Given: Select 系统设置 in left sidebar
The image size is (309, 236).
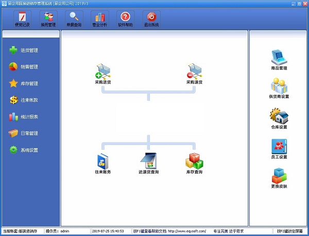Looking at the screenshot, I should tap(24, 150).
